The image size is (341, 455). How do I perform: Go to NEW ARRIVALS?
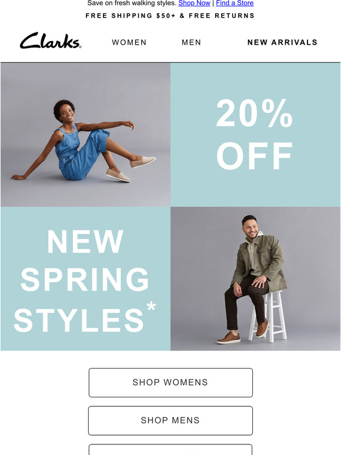(282, 42)
